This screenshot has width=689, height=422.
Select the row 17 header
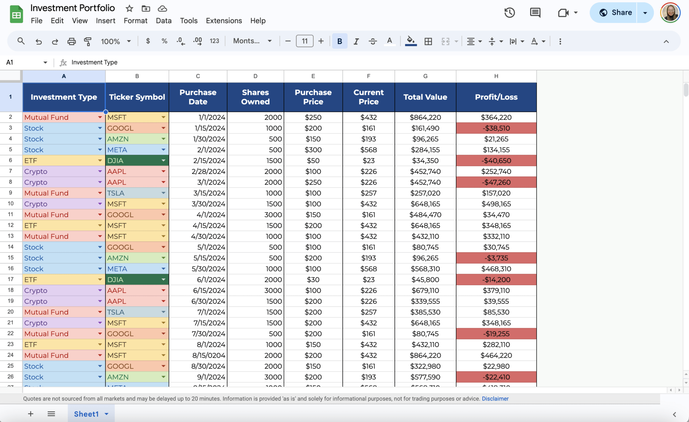pyautogui.click(x=11, y=279)
